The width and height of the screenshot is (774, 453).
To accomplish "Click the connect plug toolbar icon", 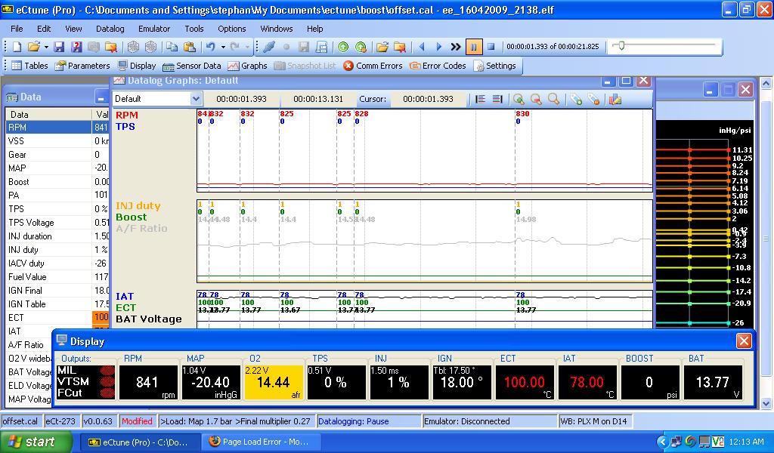I will (x=269, y=47).
